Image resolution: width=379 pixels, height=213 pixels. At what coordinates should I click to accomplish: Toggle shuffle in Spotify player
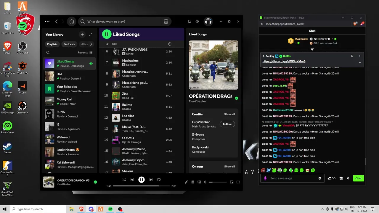pyautogui.click(x=124, y=180)
